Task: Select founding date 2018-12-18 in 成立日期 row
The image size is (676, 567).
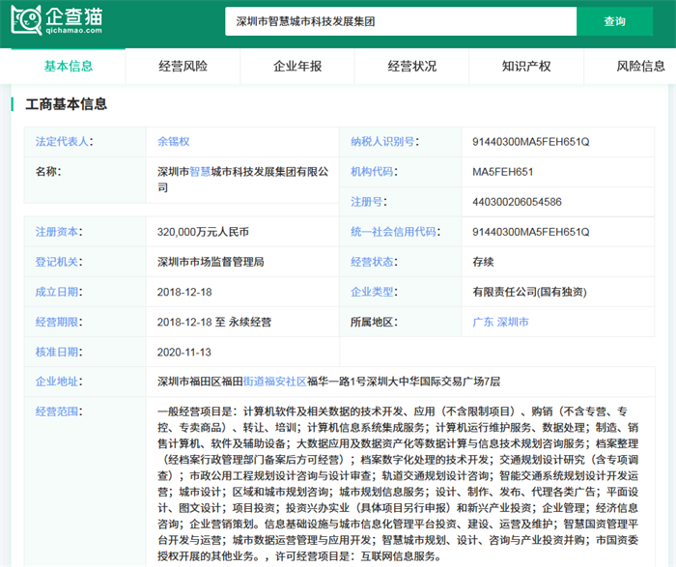Action: point(184,292)
